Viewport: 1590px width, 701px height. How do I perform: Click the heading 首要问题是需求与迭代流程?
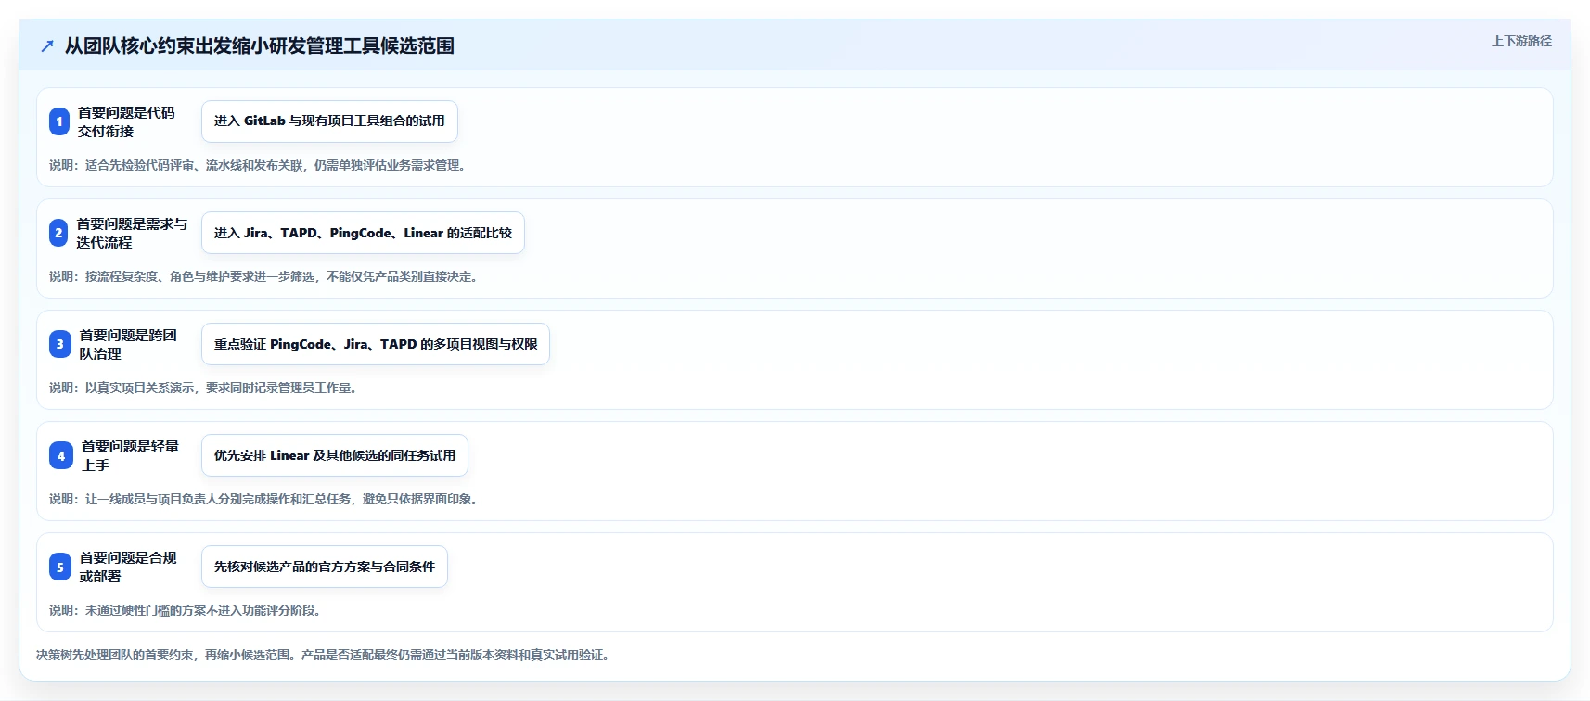click(132, 233)
